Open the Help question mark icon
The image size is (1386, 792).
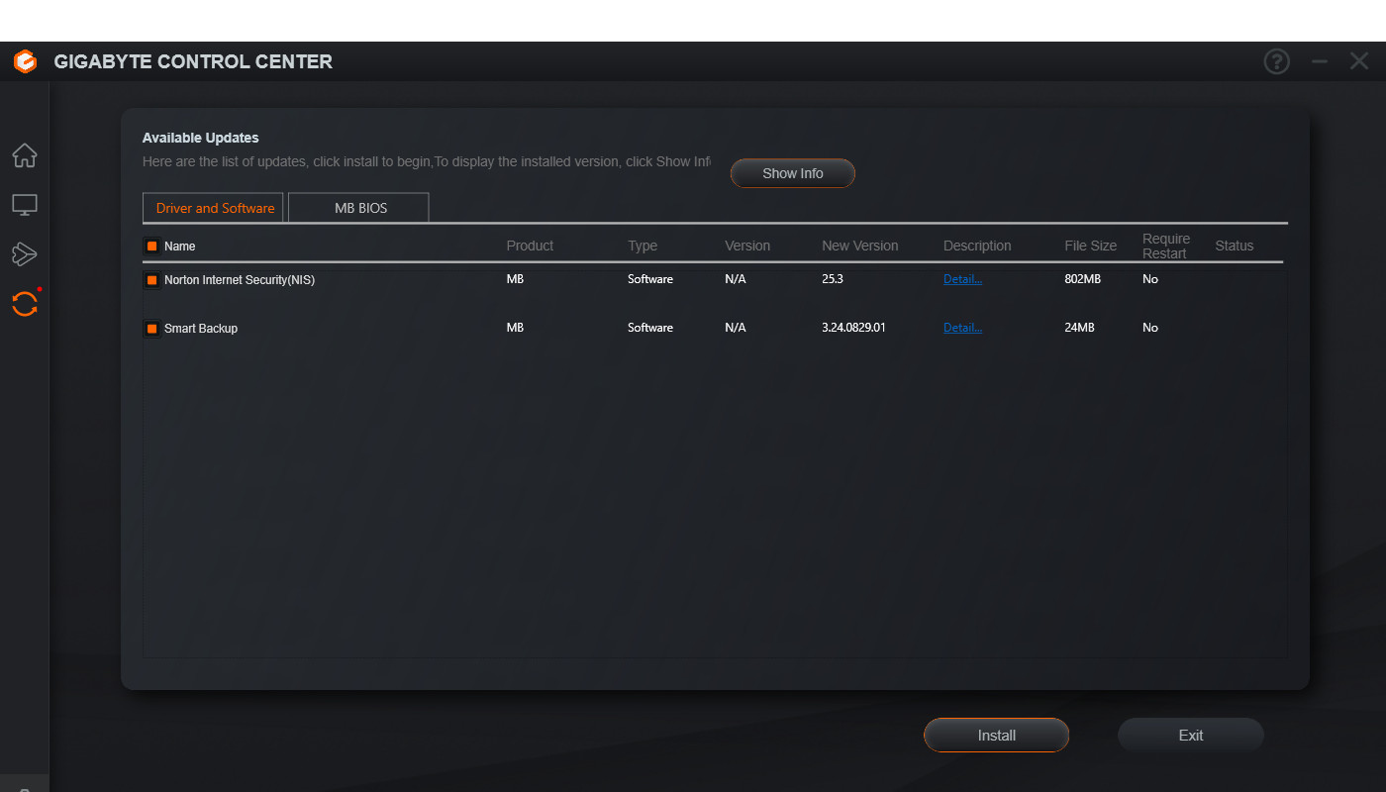(x=1277, y=61)
